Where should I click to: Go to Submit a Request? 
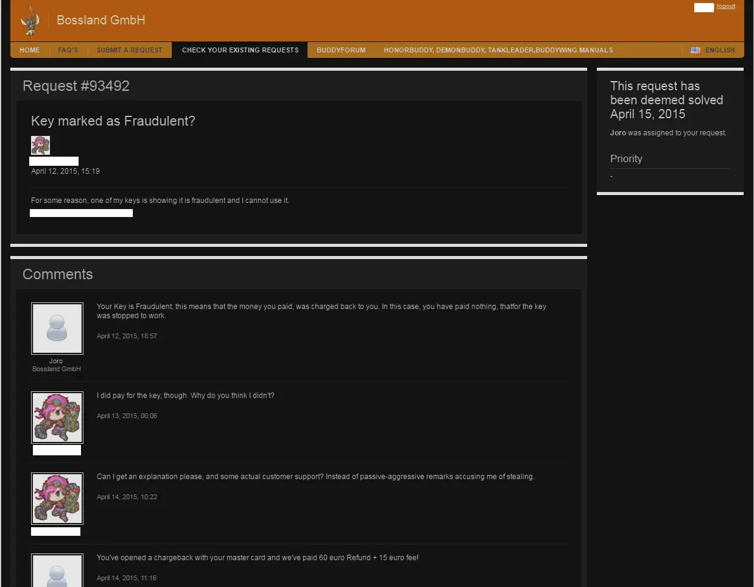(130, 50)
